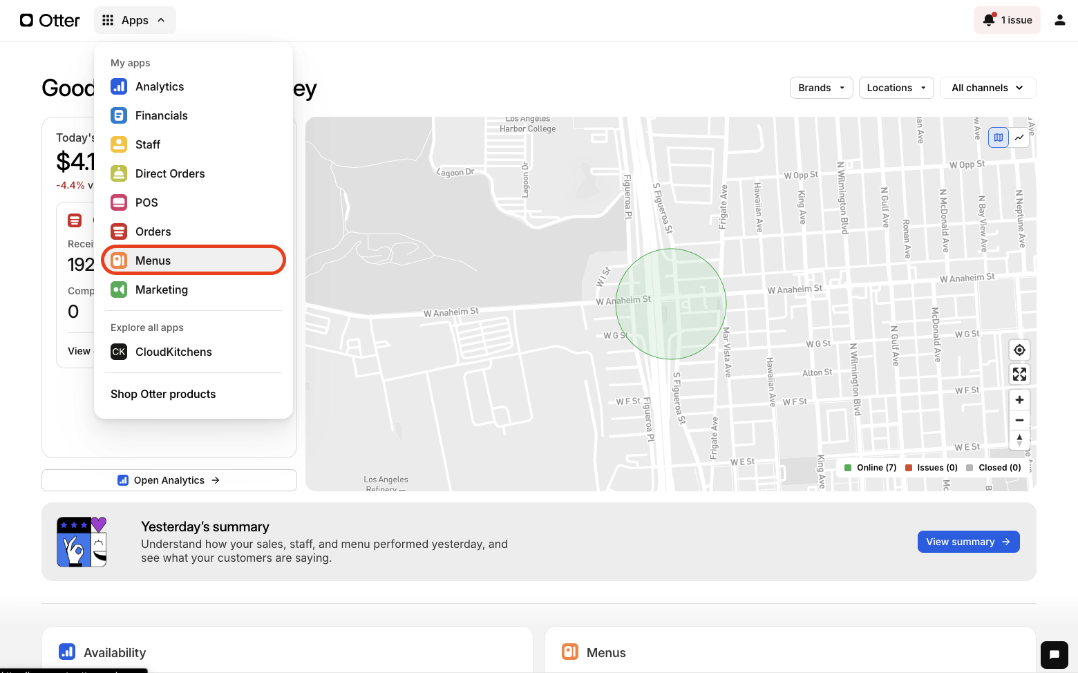Open the Direct Orders app icon

119,173
